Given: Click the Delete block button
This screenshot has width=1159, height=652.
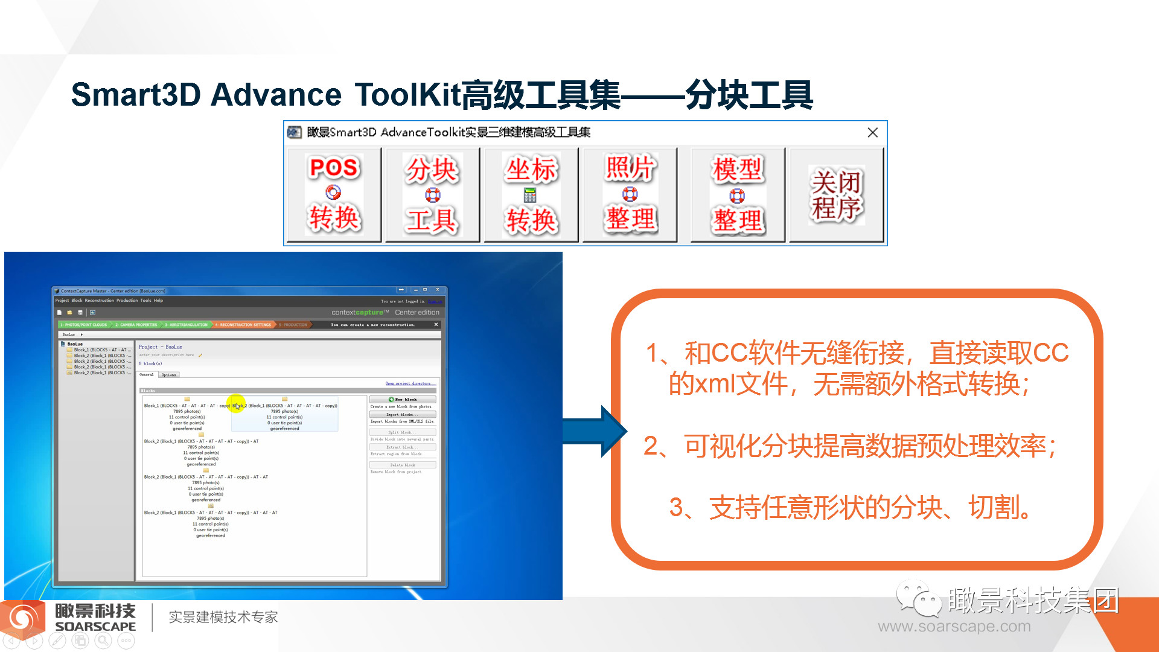Looking at the screenshot, I should [403, 465].
